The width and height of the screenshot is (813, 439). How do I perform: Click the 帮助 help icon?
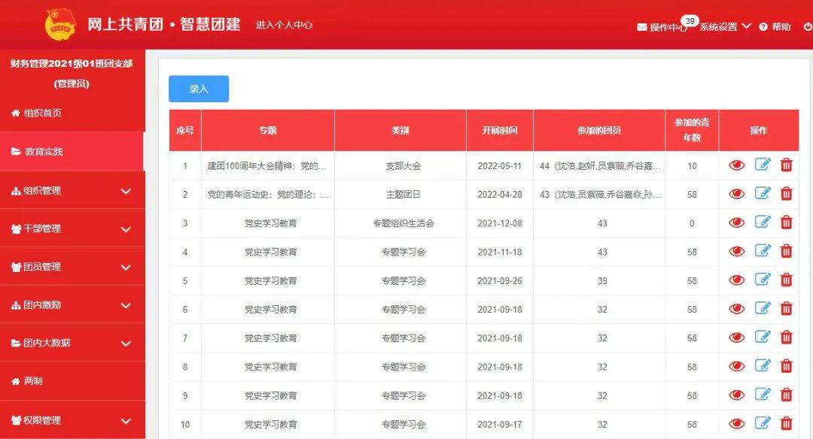pyautogui.click(x=763, y=27)
